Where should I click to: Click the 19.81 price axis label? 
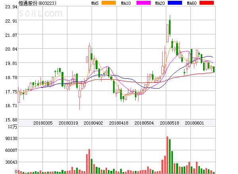click(x=11, y=63)
